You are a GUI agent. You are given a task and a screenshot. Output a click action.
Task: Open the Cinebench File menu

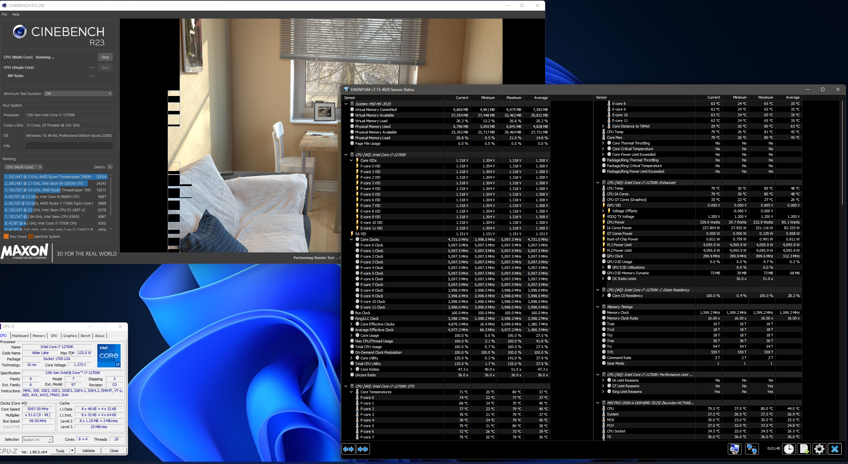[x=4, y=14]
